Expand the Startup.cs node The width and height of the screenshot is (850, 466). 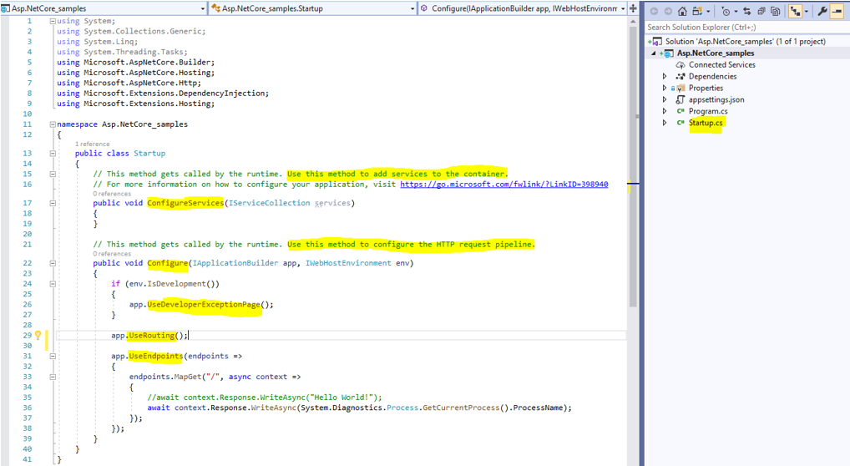[665, 123]
